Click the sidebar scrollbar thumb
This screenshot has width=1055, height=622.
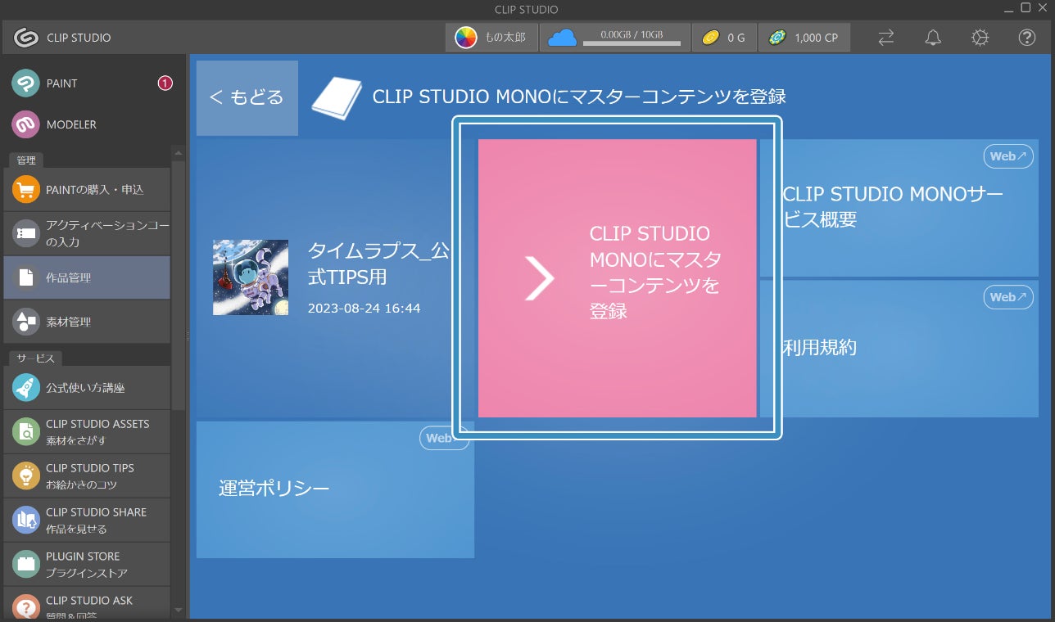[x=179, y=285]
